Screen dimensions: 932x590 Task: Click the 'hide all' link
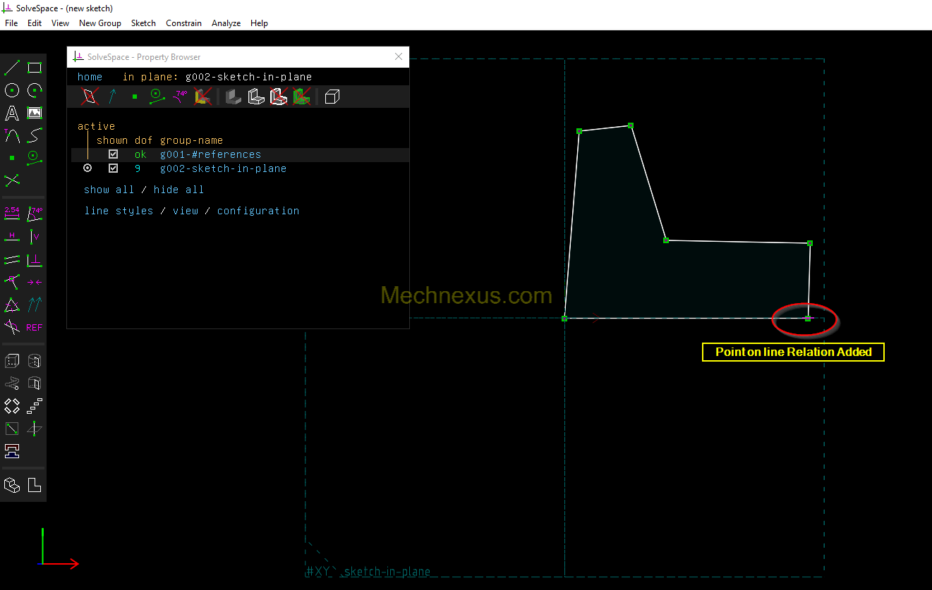click(178, 190)
